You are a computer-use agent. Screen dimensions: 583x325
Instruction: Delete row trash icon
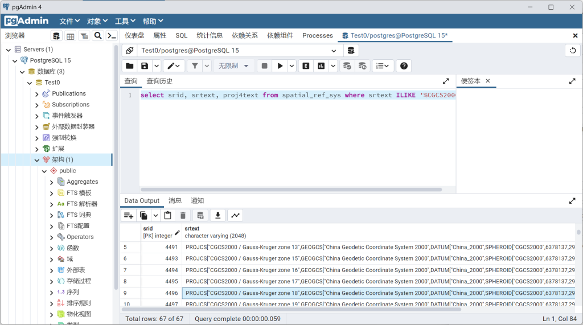(183, 215)
